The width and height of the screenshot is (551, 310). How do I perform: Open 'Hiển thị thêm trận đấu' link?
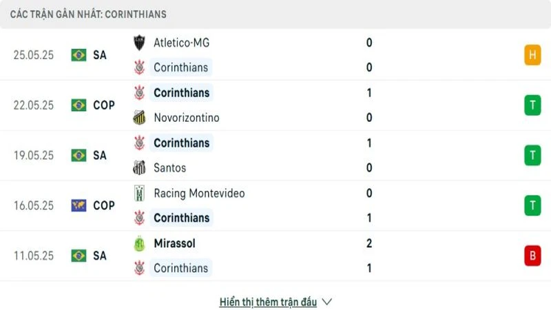pos(268,302)
